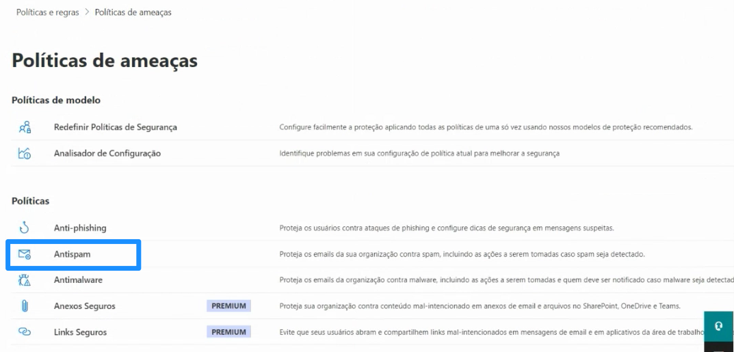
Task: Open the Anexos Seguros policy
Action: pyautogui.click(x=84, y=307)
